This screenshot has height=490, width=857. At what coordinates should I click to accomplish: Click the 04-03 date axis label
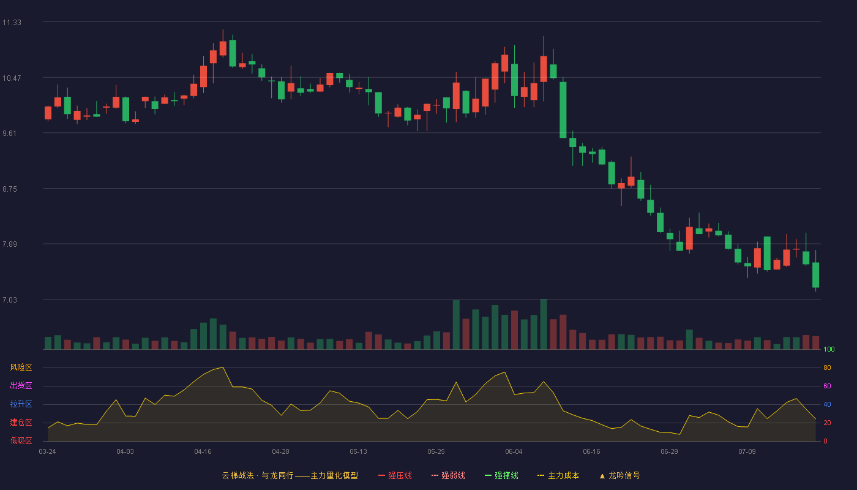pyautogui.click(x=125, y=451)
